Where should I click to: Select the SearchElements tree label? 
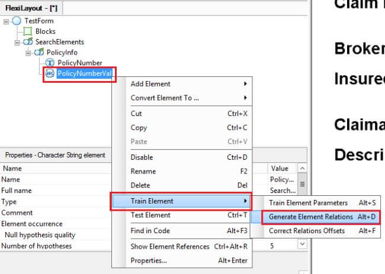point(60,42)
